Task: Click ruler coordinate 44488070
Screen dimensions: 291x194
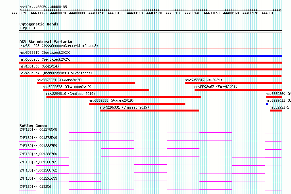Action: pyautogui.click(x=58, y=13)
